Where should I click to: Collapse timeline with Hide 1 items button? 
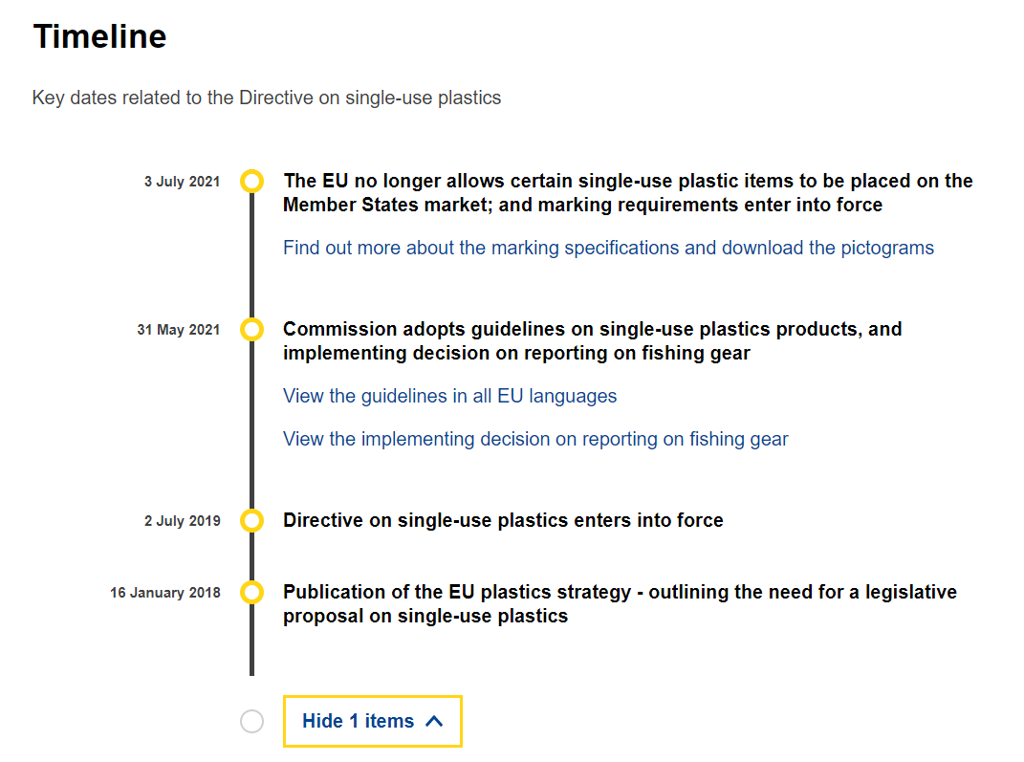click(x=372, y=721)
